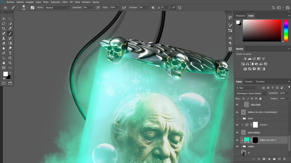Open the Flujo dropdown arrow
This screenshot has width=291, height=163.
coord(119,8)
